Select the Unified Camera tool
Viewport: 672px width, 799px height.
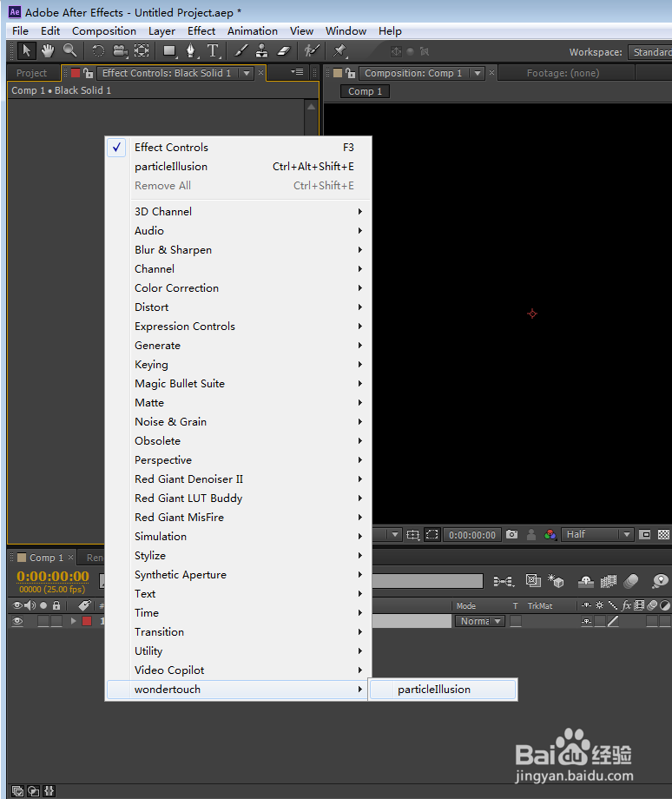120,51
